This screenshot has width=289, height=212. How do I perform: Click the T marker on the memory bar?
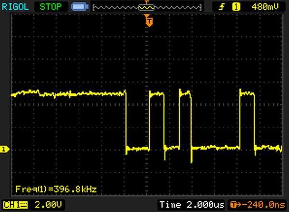coord(147,4)
